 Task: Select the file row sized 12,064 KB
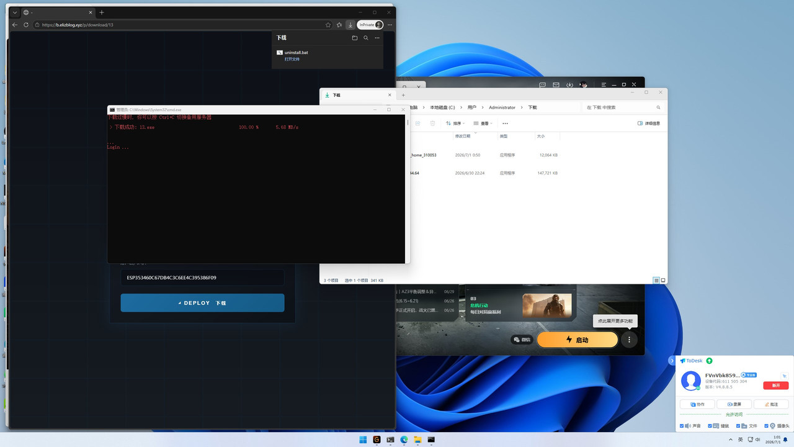(x=484, y=155)
